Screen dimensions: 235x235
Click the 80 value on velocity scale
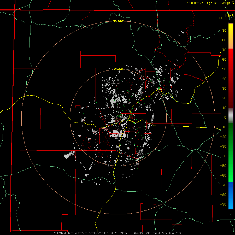pyautogui.click(x=224, y=40)
